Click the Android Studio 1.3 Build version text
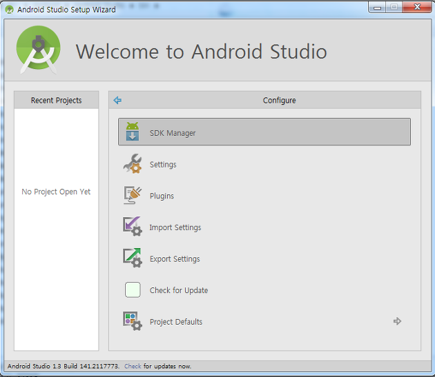This screenshot has width=435, height=377. click(x=64, y=366)
